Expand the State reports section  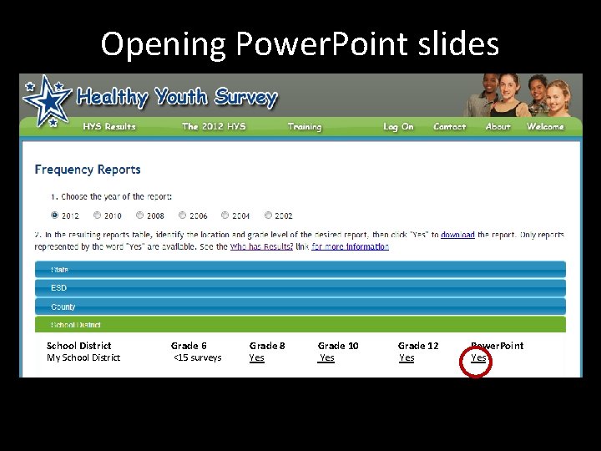[x=300, y=270]
